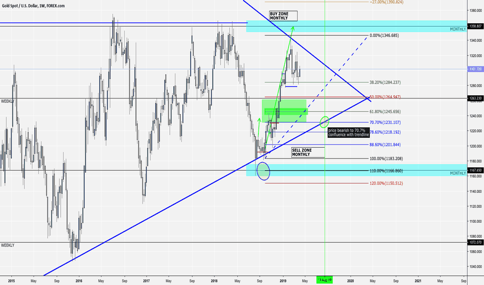484x285 pixels.
Task: Click the 1220.000 price scale value
Action: click(476, 131)
